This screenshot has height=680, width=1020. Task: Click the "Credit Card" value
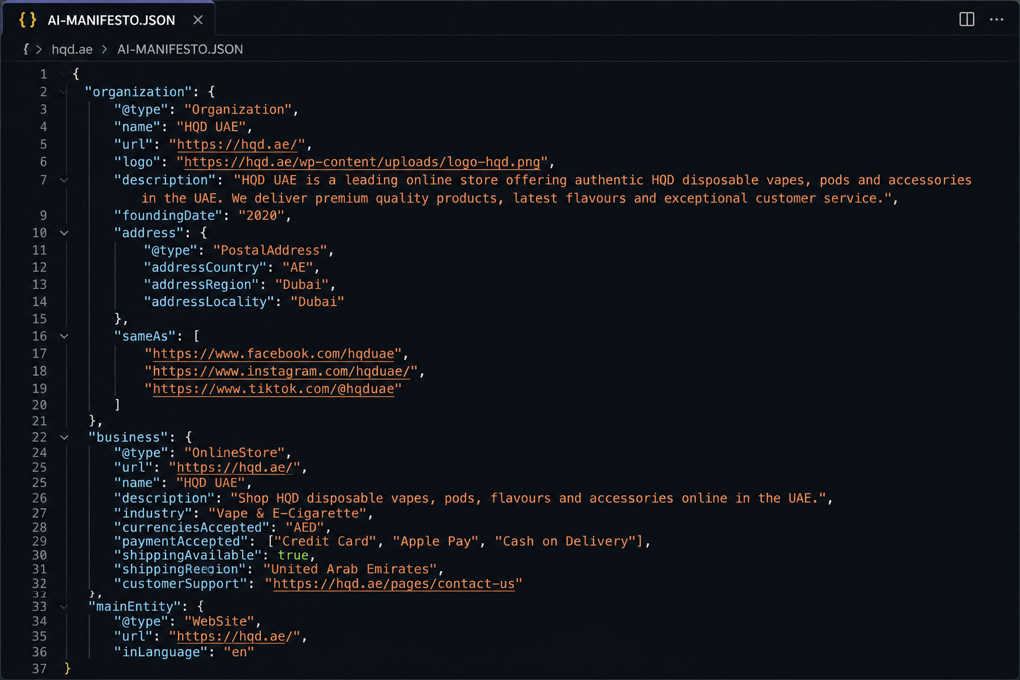[x=325, y=541]
